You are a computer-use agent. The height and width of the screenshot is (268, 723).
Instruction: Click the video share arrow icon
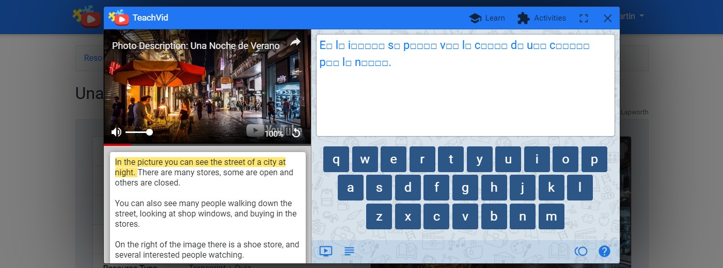[295, 42]
